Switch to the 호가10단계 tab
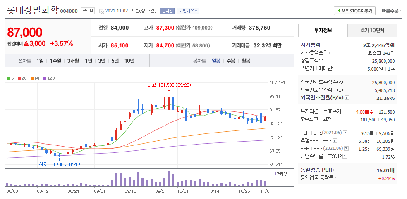Screen dimensions: 407x199 (x=372, y=30)
